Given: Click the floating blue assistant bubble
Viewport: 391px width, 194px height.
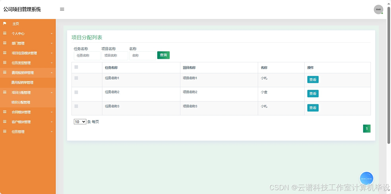Looking at the screenshot, I should point(366,178).
